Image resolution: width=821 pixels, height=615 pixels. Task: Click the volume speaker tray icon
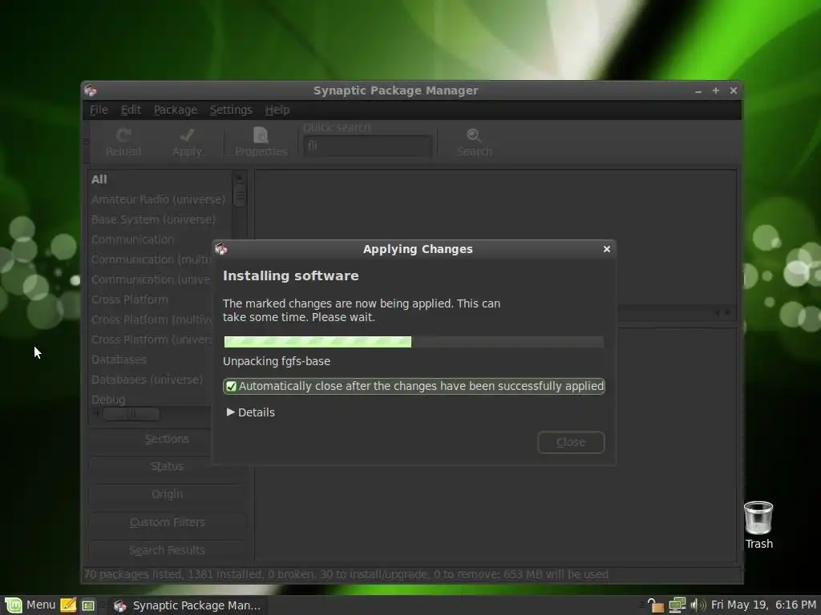click(x=698, y=605)
